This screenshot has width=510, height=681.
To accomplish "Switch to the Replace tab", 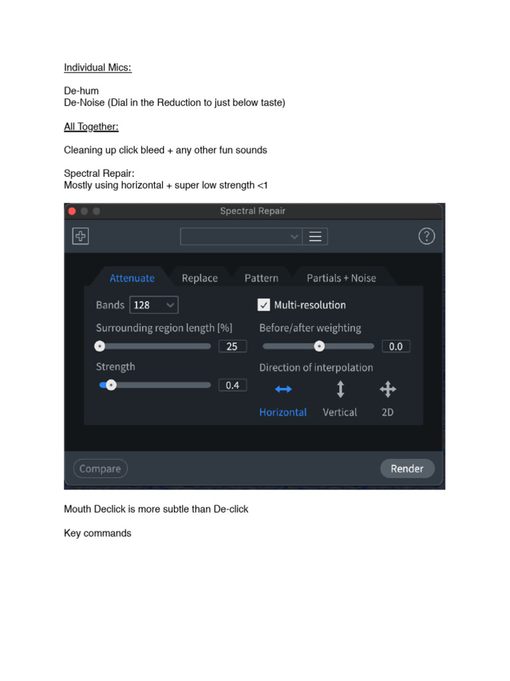I will point(200,278).
